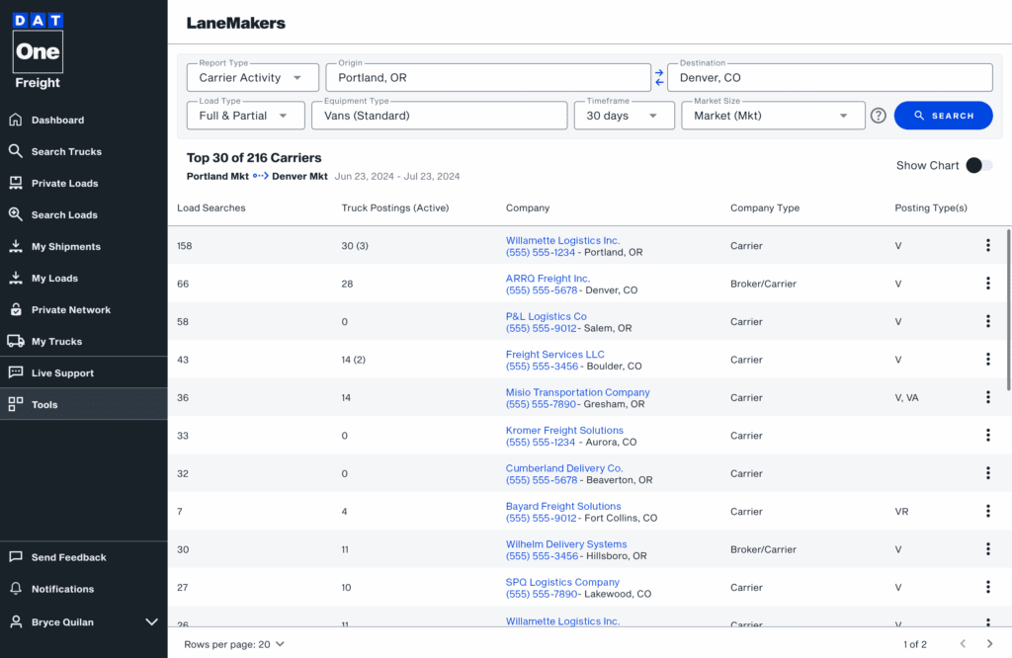Open row options for Willamette Logistics Inc.

click(987, 246)
